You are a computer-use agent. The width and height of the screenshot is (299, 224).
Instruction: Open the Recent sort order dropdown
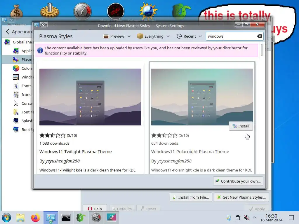point(189,36)
